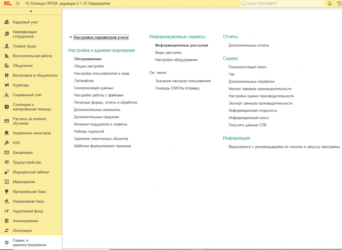Collapse sections panel with up arrow
The height and width of the screenshot is (250, 342).
(x=31, y=11)
